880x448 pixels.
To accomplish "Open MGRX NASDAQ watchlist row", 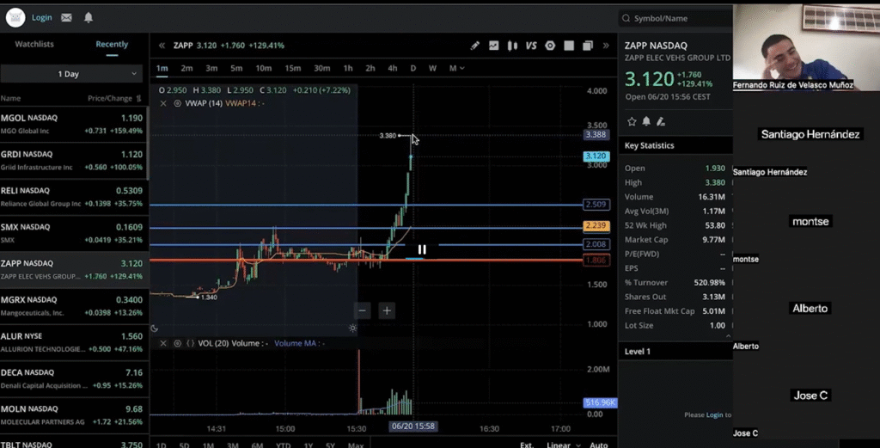I will pos(73,305).
